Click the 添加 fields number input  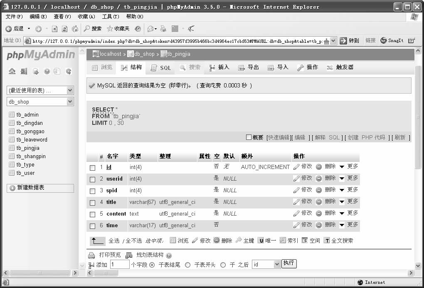pyautogui.click(x=120, y=264)
